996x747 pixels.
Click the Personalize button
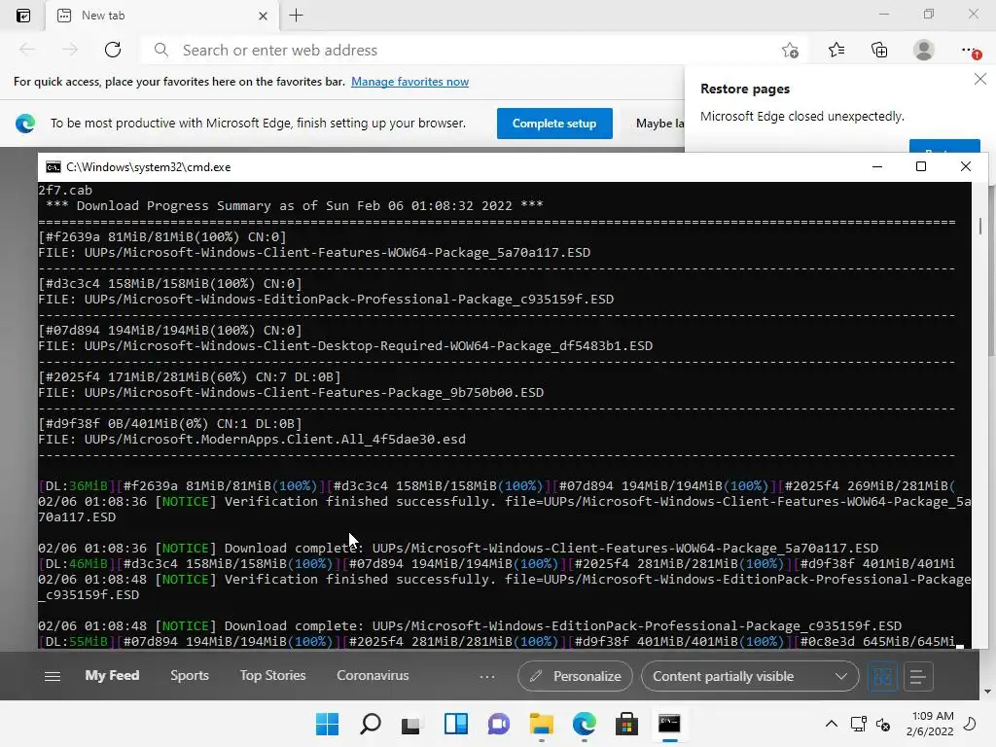[575, 676]
